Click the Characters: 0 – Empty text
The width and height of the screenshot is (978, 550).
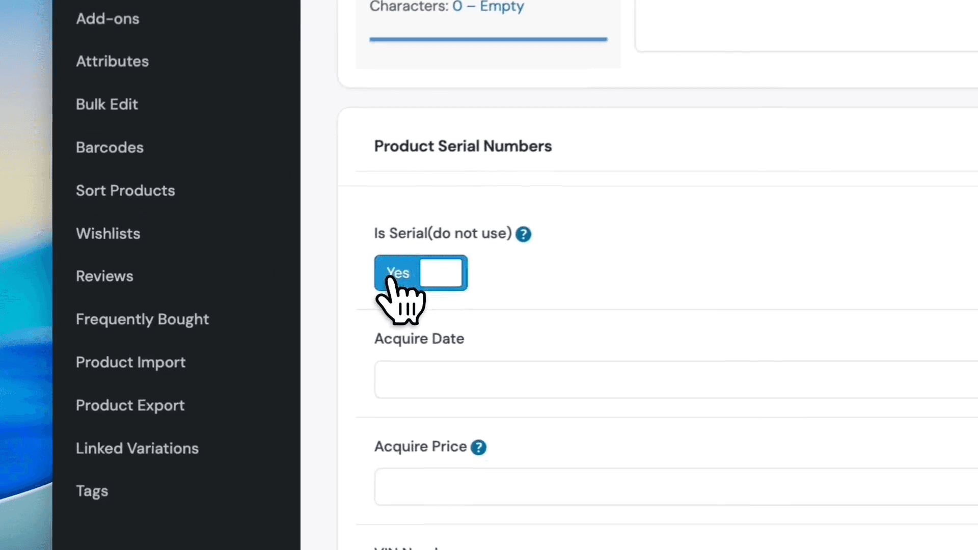point(447,7)
